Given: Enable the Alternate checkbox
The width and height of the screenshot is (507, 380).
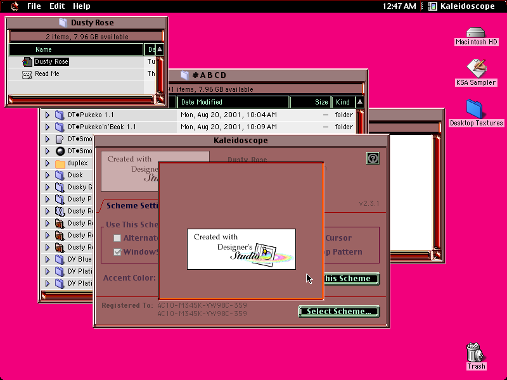Looking at the screenshot, I should [117, 238].
